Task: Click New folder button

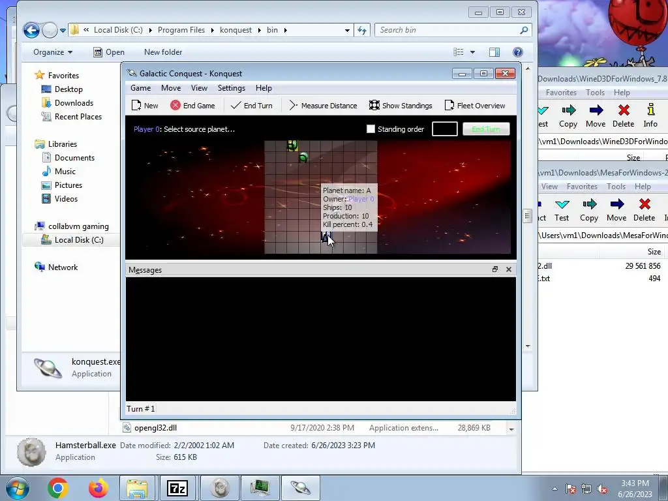Action: click(x=163, y=52)
